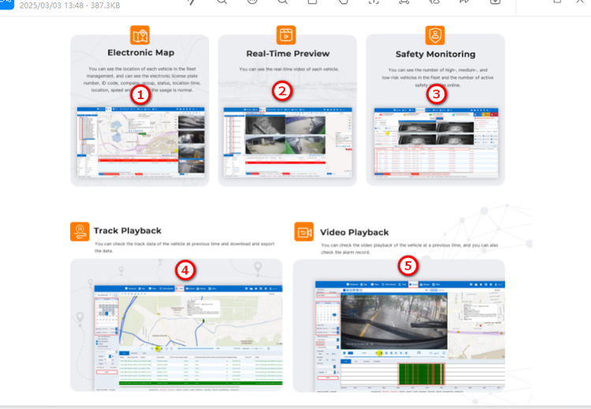Select the Real-Time Preview heading

pos(288,53)
